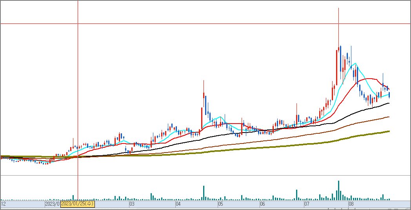Click the "07" month label on date axis
The width and height of the screenshot is (411, 210).
coord(307,204)
